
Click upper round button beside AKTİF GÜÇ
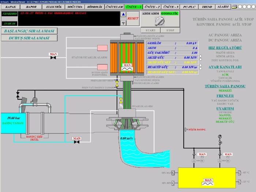coord(200,56)
